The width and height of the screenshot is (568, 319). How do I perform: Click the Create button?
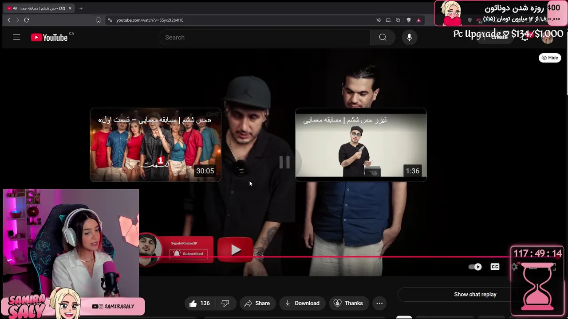coord(495,38)
